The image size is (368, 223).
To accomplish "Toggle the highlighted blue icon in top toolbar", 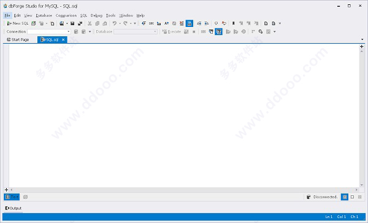I will (x=189, y=23).
